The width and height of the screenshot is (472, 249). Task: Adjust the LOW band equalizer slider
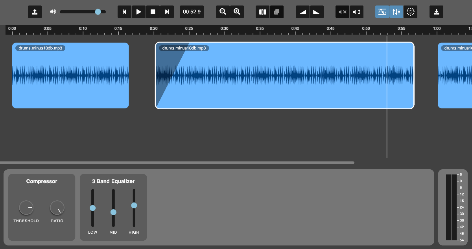[93, 208]
